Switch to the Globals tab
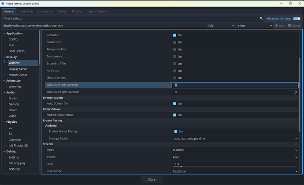304x185 pixels. 63,11
